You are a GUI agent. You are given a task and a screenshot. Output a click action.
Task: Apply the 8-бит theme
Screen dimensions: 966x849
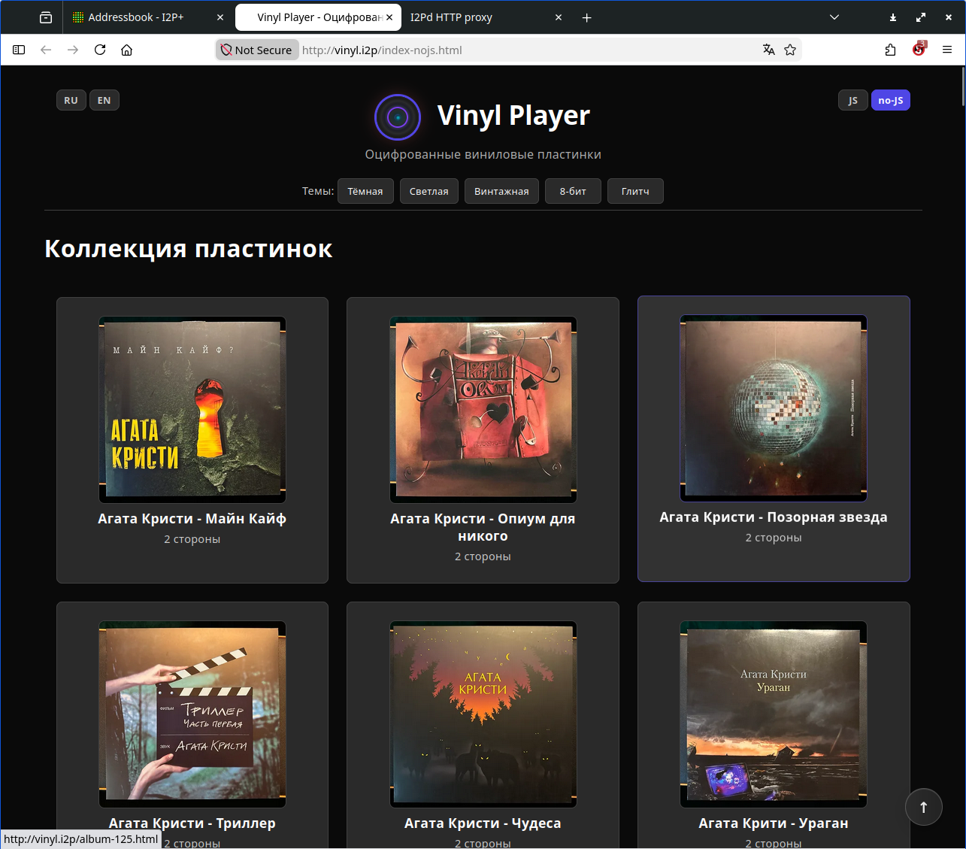click(x=573, y=191)
